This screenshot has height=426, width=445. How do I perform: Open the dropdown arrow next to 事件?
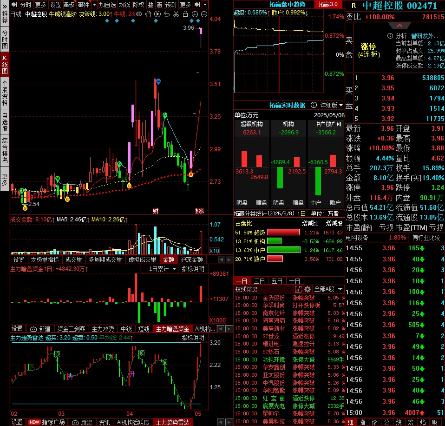tap(94, 5)
